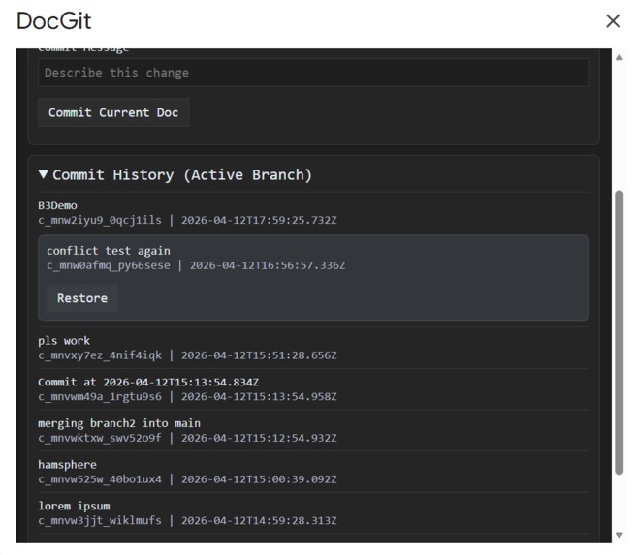Click the scrollbar up arrow
This screenshot has height=555, width=636.
(x=619, y=57)
